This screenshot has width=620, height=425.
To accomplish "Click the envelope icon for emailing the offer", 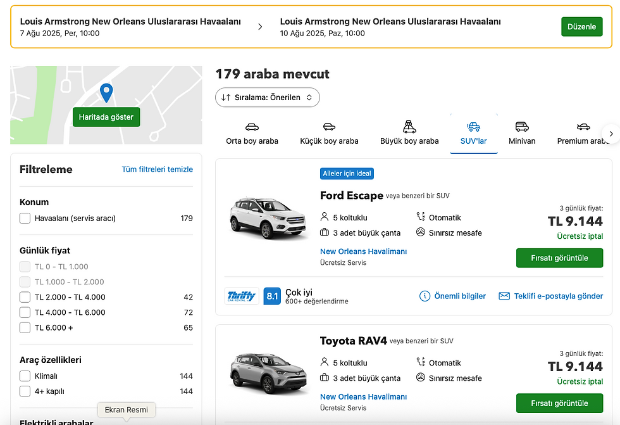I will pos(504,296).
